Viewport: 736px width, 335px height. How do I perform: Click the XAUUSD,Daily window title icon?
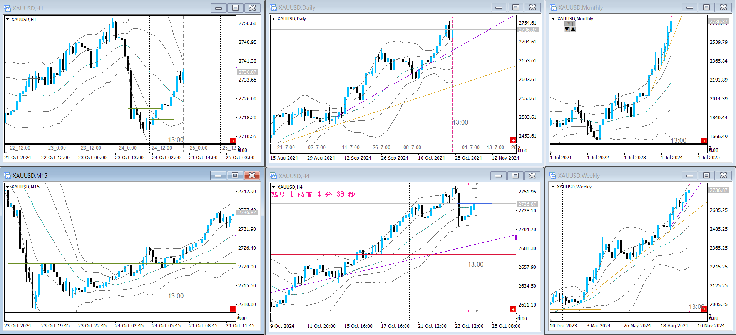coord(273,7)
